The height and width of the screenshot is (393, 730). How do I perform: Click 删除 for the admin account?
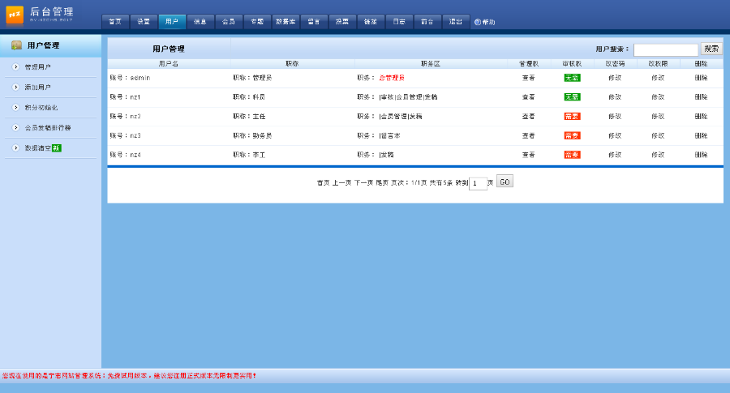(x=701, y=78)
